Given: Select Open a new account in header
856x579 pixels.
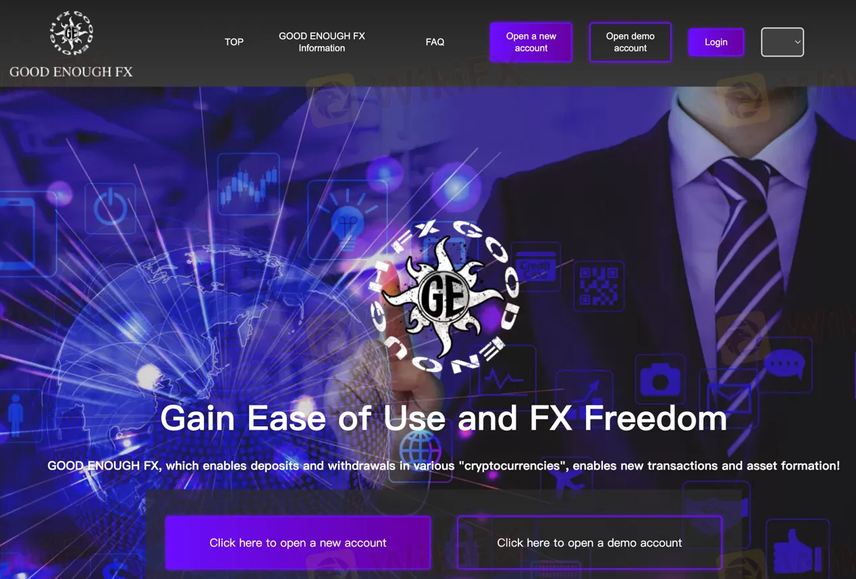Looking at the screenshot, I should tap(531, 42).
